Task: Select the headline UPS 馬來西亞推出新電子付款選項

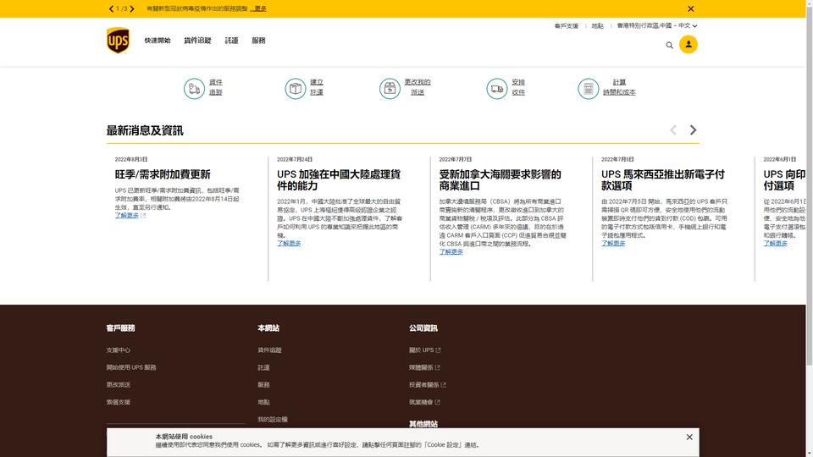Action: (663, 179)
